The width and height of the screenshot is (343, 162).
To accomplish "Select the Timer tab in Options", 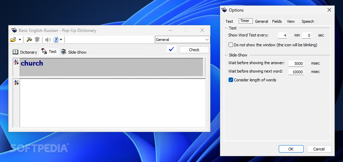I will pos(245,21).
